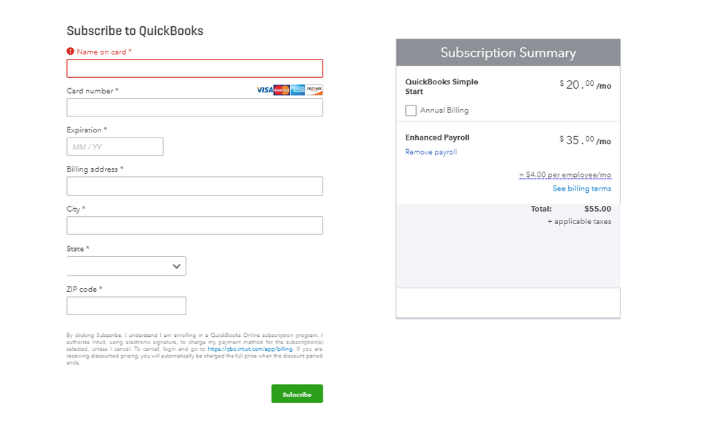Image resolution: width=727 pixels, height=438 pixels.
Task: Click the American Express card icon
Action: pyautogui.click(x=298, y=90)
